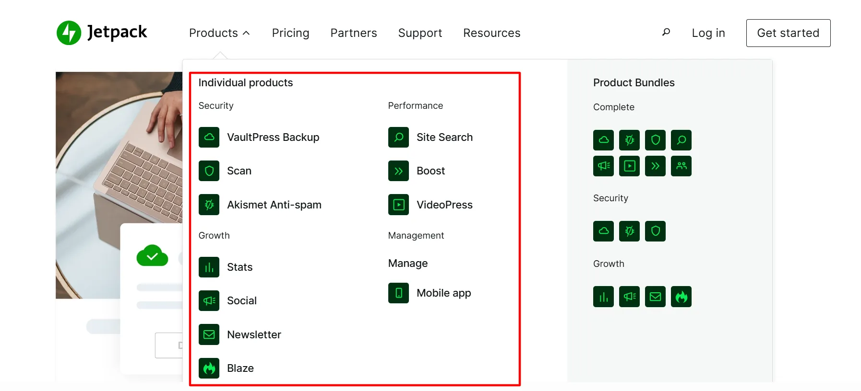
Task: Open the Mobile app link
Action: pos(443,293)
